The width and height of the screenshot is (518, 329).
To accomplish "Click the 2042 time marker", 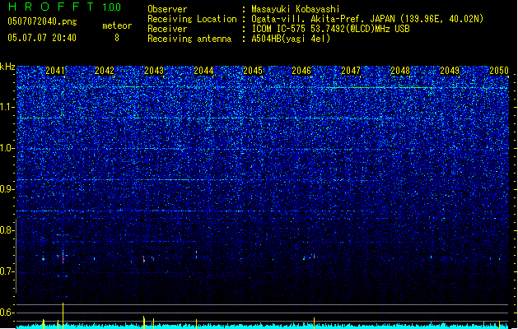I will [x=105, y=71].
